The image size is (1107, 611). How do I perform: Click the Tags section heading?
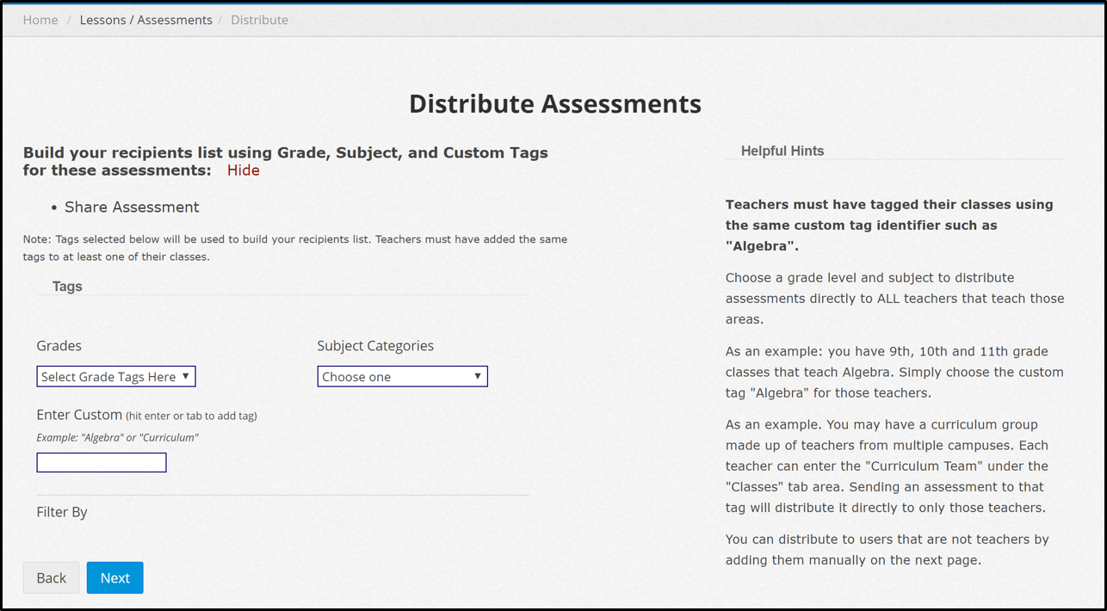[x=67, y=287]
